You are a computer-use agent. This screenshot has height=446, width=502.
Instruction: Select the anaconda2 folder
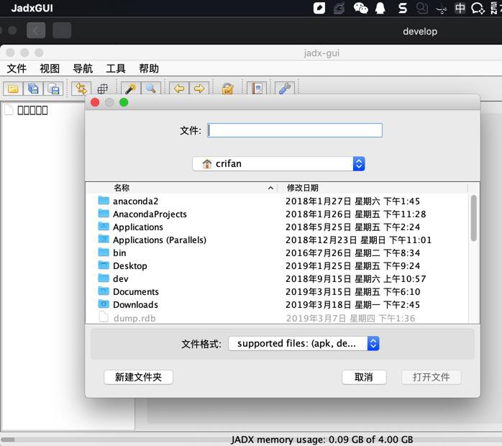click(x=277, y=201)
